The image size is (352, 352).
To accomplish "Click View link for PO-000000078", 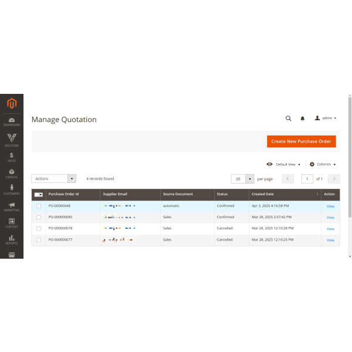I will [x=330, y=229].
